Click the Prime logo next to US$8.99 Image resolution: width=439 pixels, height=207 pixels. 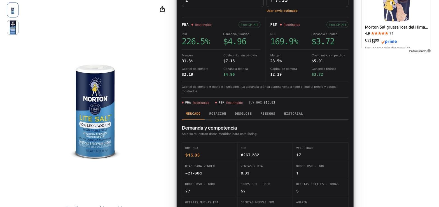(389, 42)
